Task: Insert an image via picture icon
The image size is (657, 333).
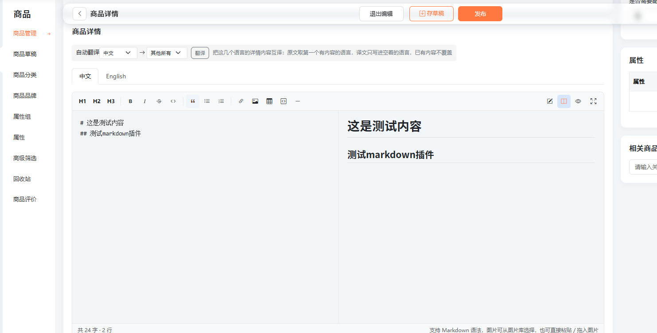Action: click(255, 101)
